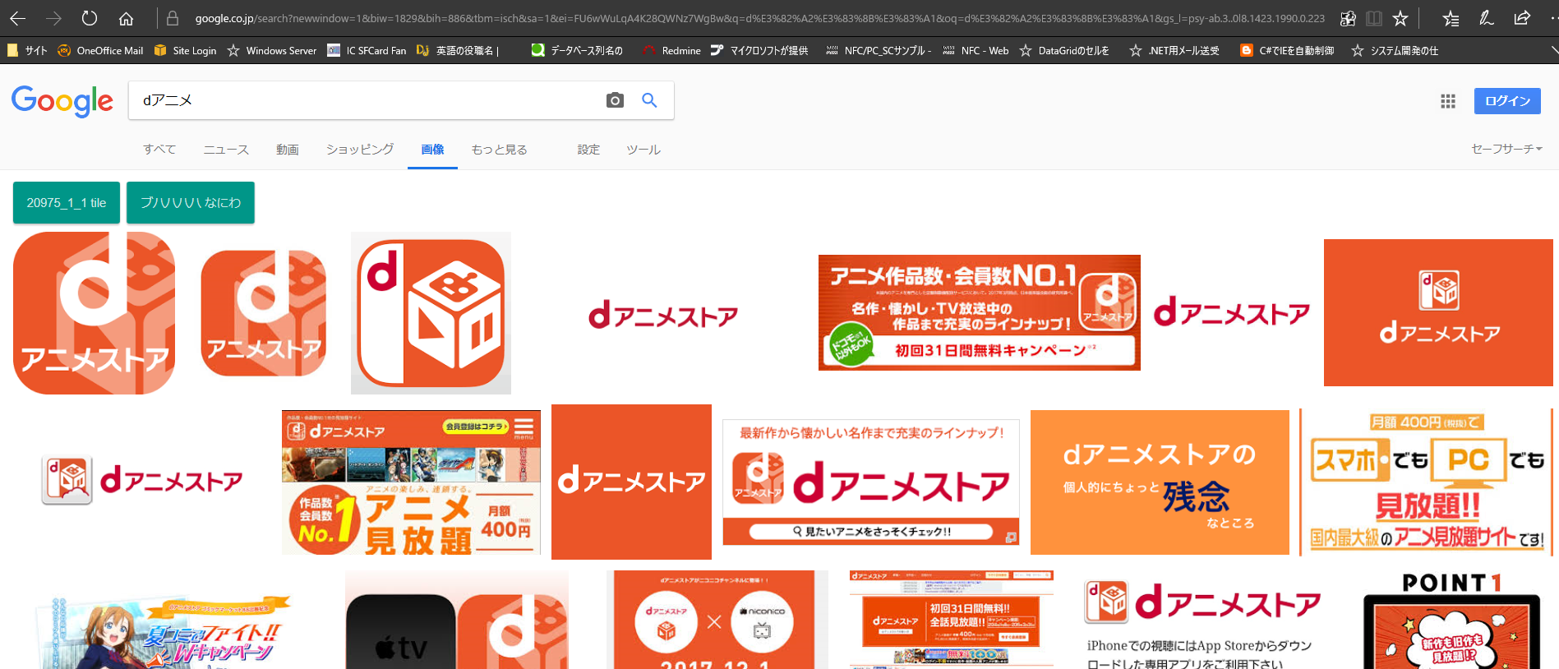Image resolution: width=1559 pixels, height=669 pixels.
Task: Click the ログイン button
Action: pos(1507,101)
